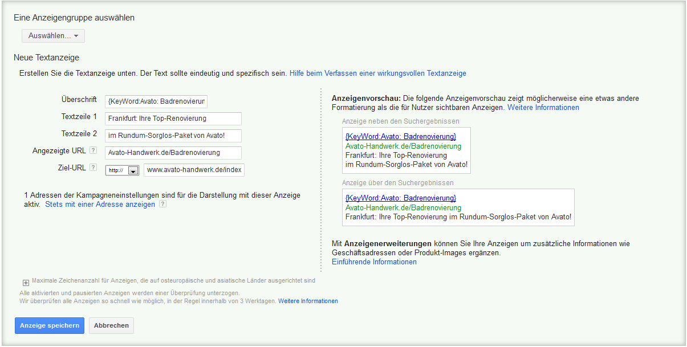Open the http:// protocol dropdown
Screen dimensions: 687x347
(x=123, y=170)
